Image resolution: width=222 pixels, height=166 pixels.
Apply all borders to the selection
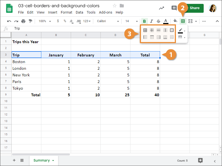145,30
